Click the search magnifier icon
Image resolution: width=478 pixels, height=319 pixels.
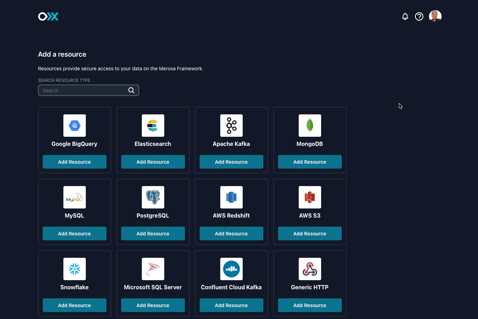[x=131, y=90]
